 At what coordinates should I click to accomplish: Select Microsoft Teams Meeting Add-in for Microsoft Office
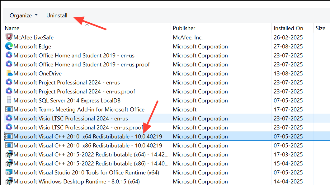click(79, 110)
